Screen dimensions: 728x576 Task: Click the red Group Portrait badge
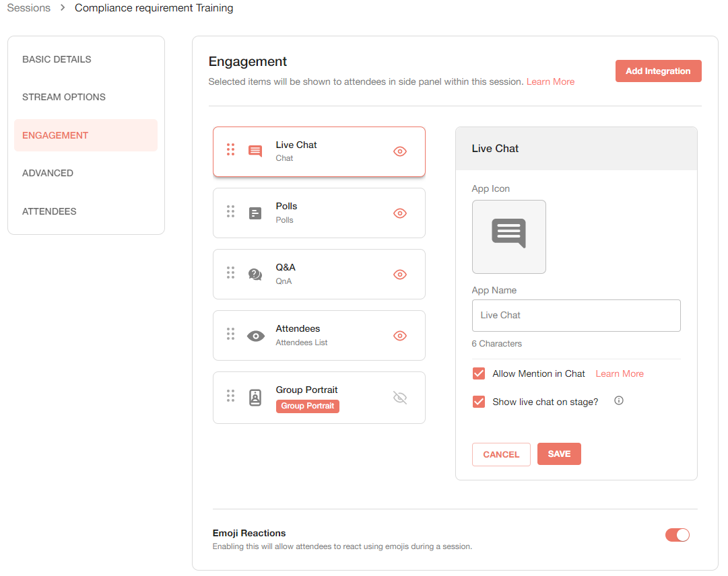307,406
